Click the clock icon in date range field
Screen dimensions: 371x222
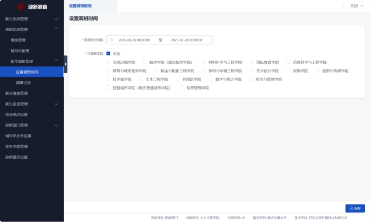click(x=111, y=40)
